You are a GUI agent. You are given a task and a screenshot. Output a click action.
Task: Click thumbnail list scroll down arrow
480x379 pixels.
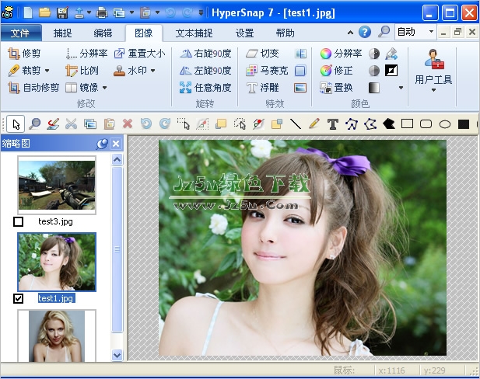117,355
